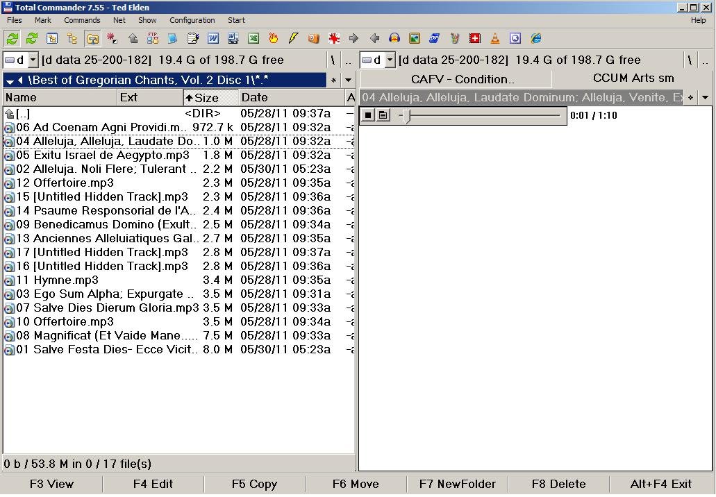Select file 08 Magnificat (Et Vaide Mane
The width and height of the screenshot is (716, 497).
[x=179, y=336]
